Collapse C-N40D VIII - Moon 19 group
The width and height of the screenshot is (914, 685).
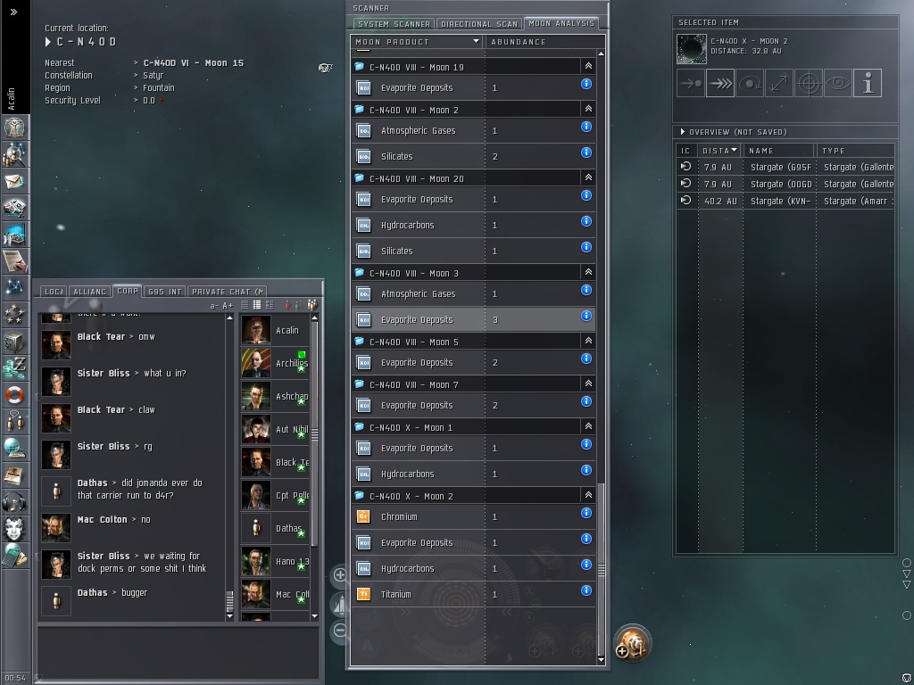point(588,66)
